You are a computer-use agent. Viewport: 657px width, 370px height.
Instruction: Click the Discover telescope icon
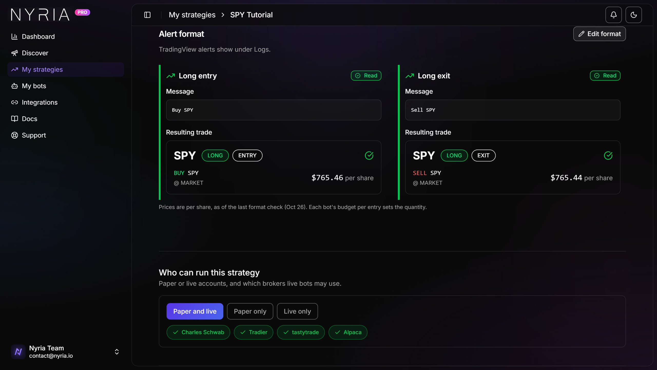[14, 53]
